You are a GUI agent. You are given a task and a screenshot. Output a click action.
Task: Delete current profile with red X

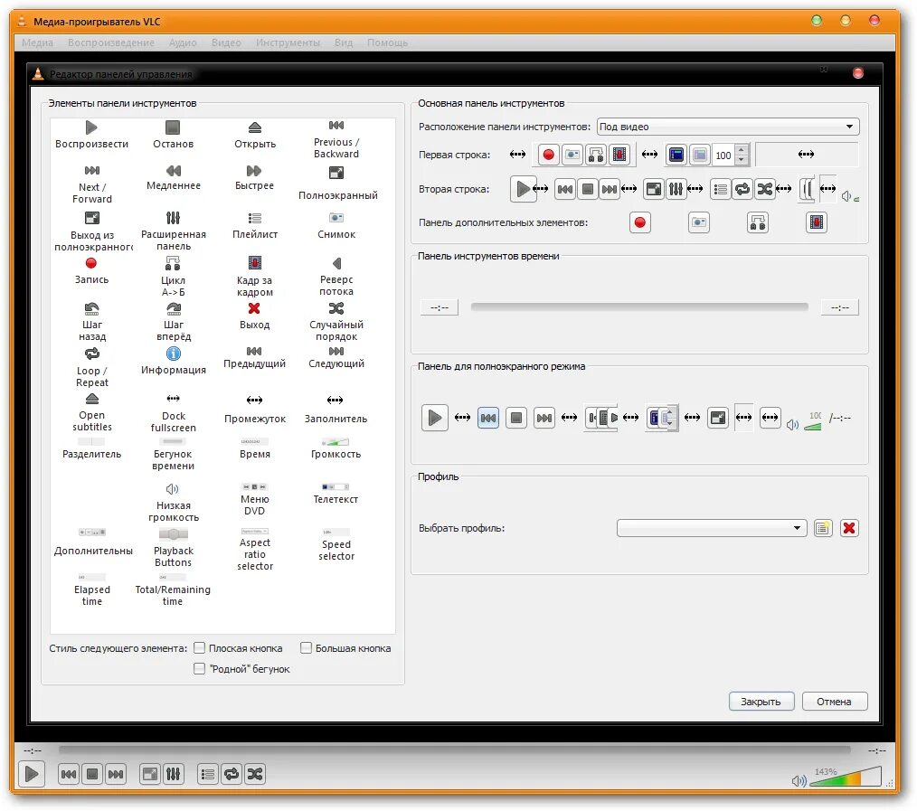pos(849,528)
